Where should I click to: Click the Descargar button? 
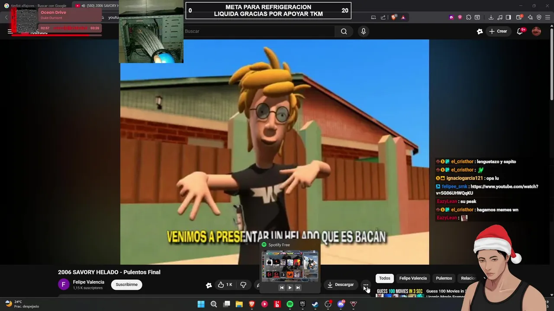coord(341,285)
